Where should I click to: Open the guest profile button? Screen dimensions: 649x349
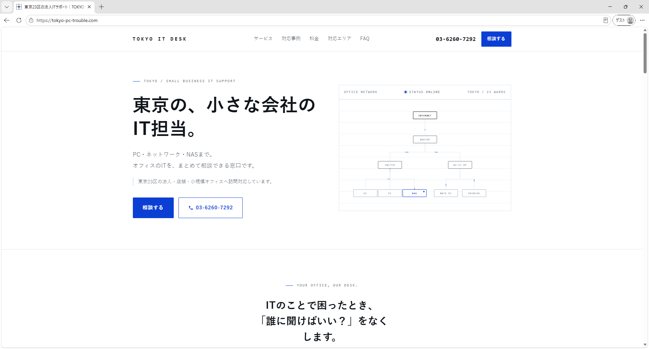(624, 20)
